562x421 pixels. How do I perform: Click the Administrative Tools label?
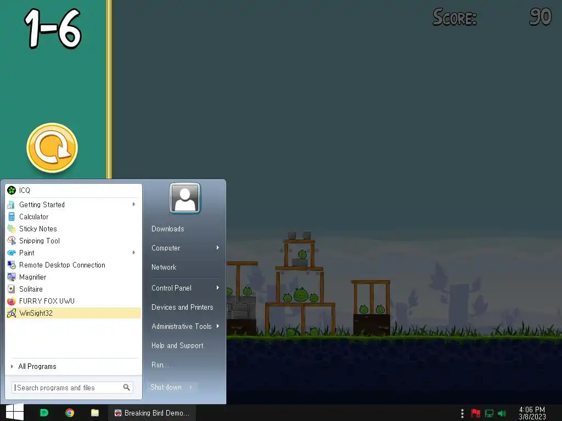(181, 326)
